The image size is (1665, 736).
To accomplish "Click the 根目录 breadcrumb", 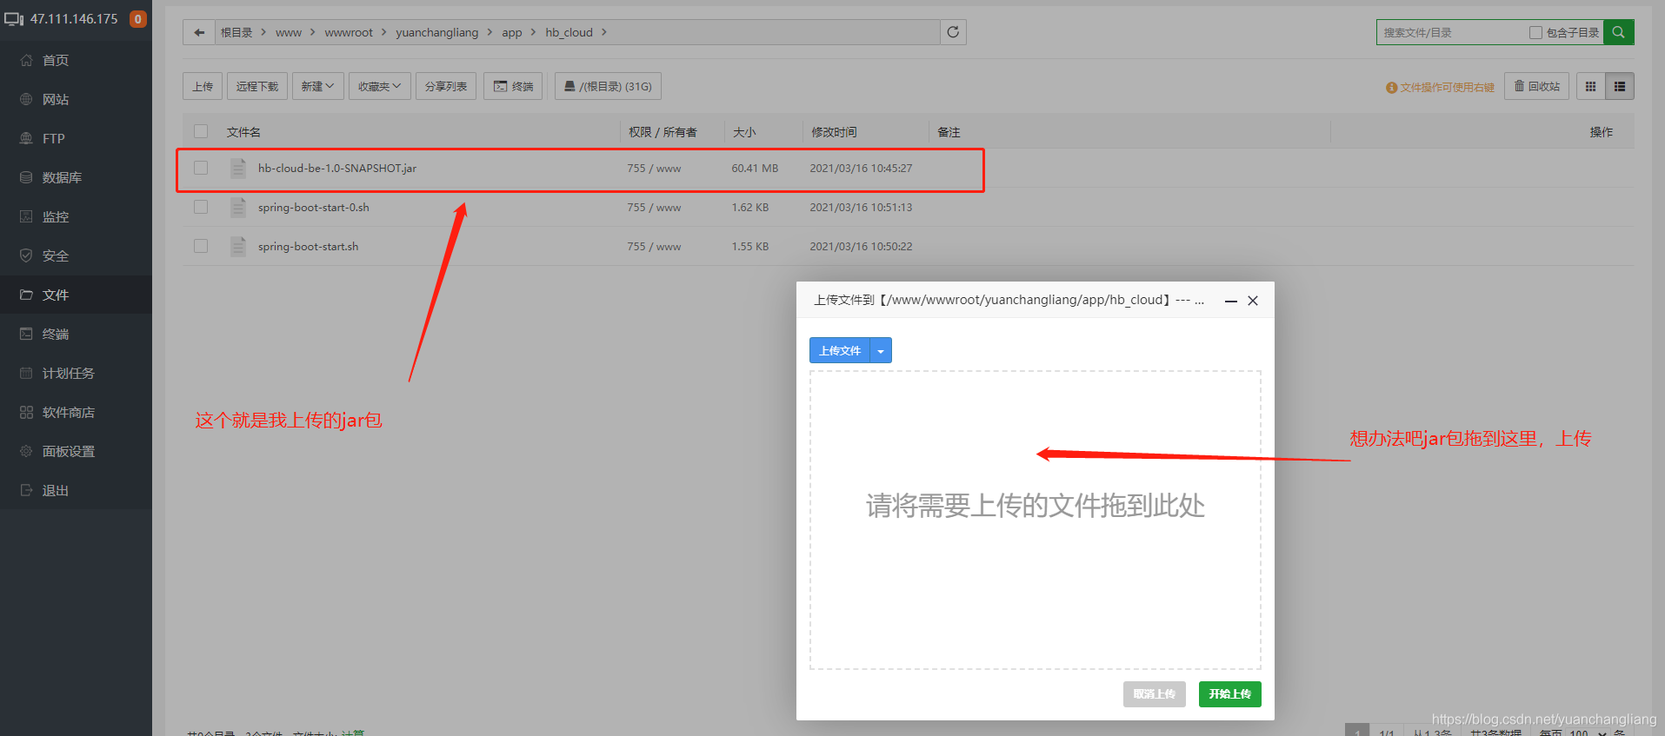I will click(x=236, y=32).
